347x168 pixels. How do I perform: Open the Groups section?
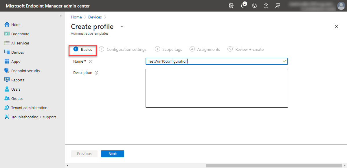coord(17,98)
